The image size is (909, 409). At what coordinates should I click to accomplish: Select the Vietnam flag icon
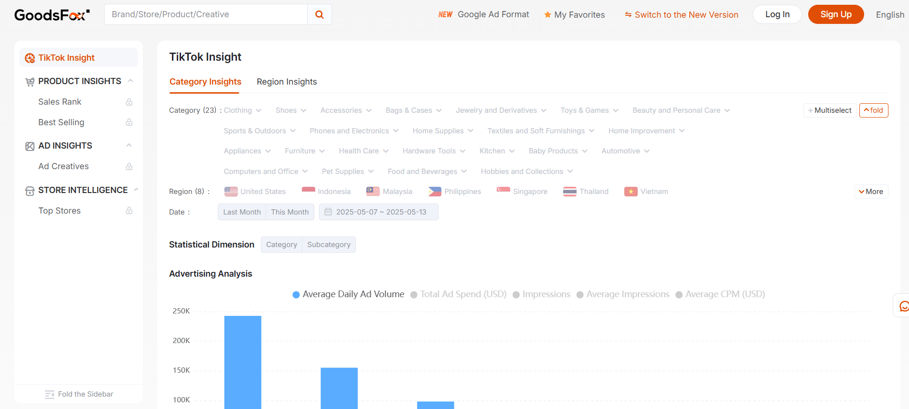[631, 191]
